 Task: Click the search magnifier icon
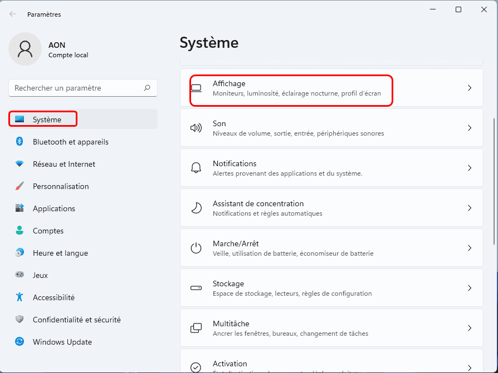(147, 88)
